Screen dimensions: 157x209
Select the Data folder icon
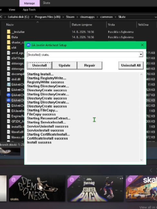(8, 37)
